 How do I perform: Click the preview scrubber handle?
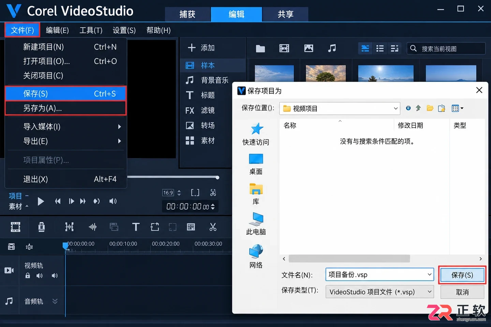[217, 177]
